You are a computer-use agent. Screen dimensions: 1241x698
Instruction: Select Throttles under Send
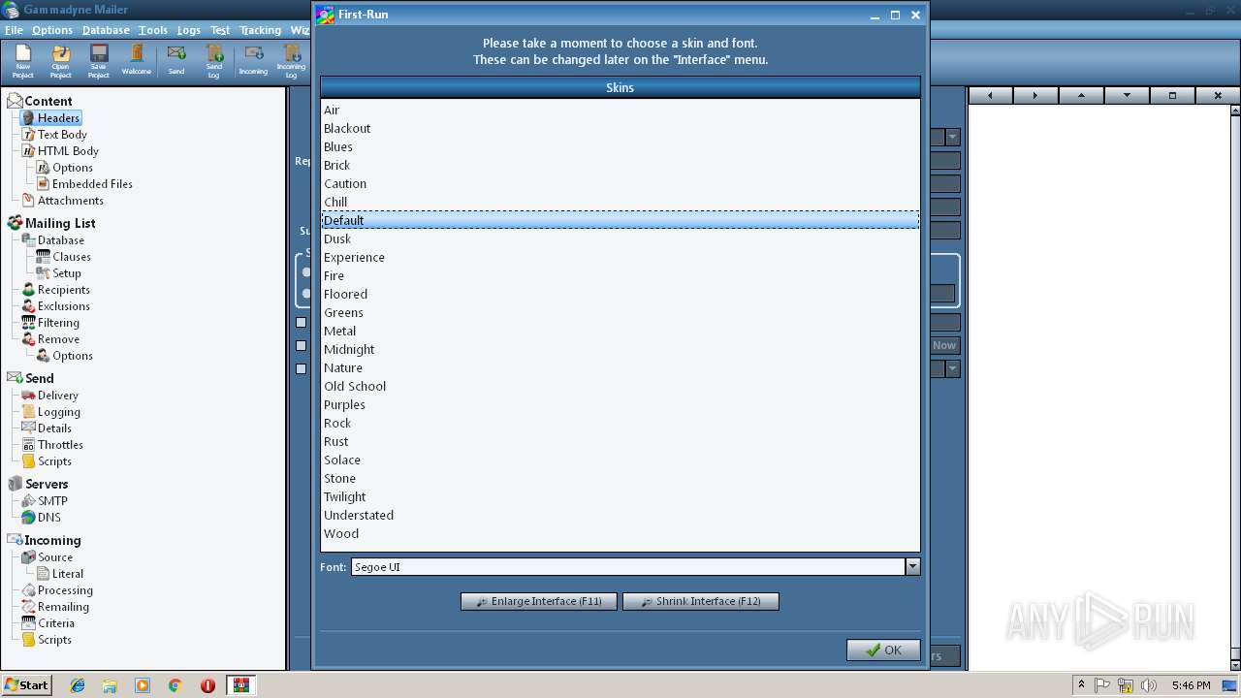[60, 445]
